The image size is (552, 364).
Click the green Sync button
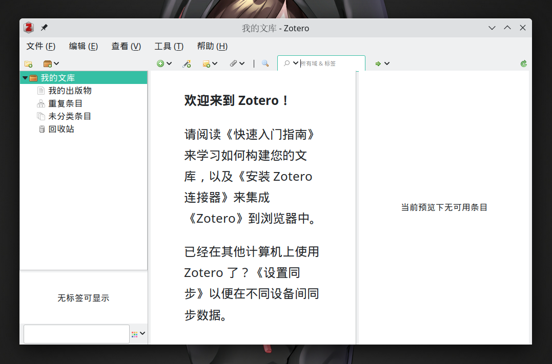click(523, 63)
